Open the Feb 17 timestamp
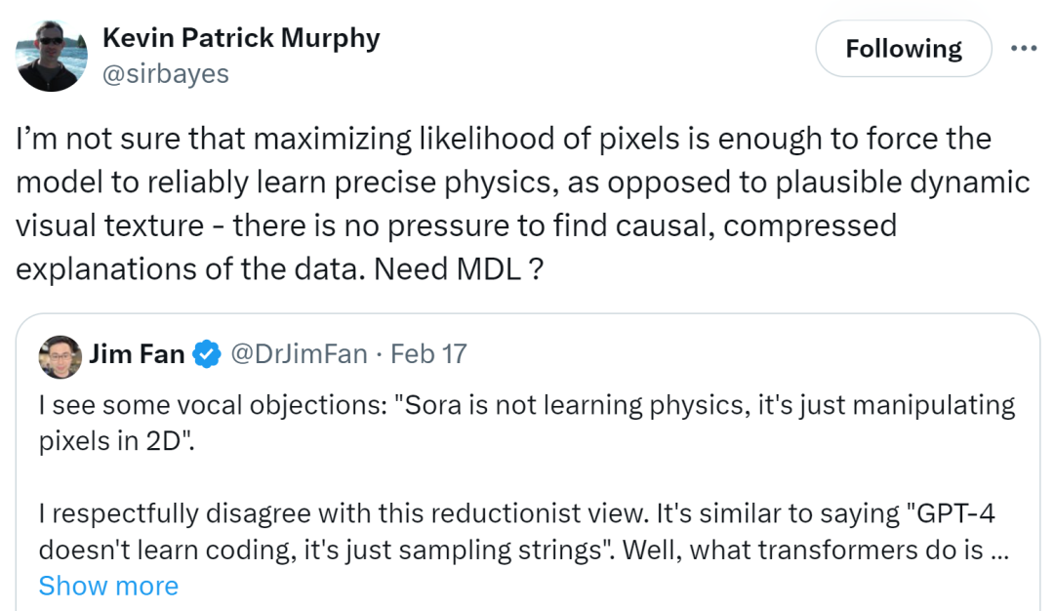 click(x=428, y=354)
